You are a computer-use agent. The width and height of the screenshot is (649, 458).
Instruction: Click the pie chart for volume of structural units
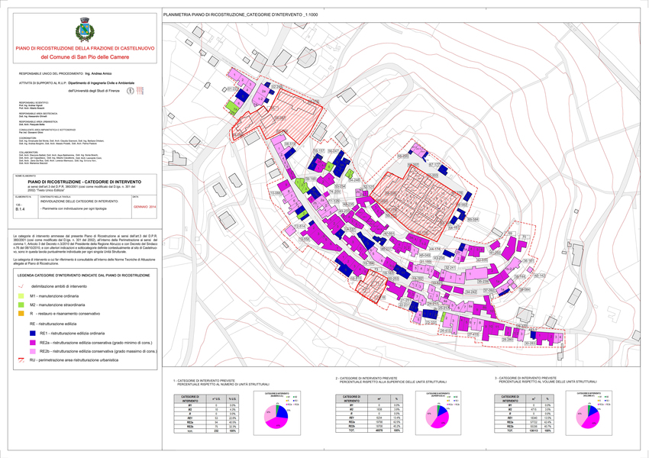[588, 416]
